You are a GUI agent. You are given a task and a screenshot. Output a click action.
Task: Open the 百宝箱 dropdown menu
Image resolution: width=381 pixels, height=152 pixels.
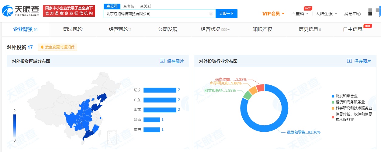pos(300,14)
